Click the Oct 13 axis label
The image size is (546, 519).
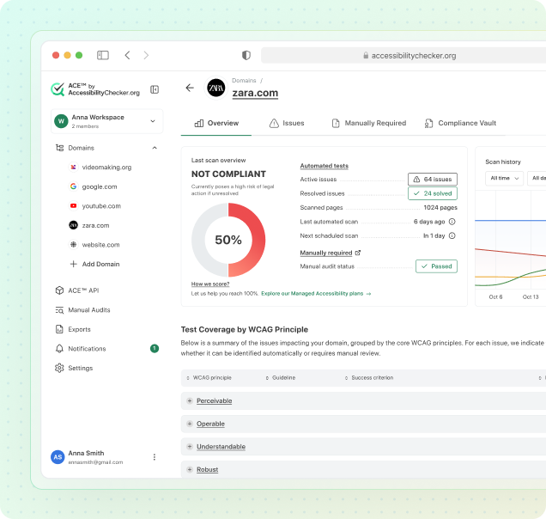point(531,297)
